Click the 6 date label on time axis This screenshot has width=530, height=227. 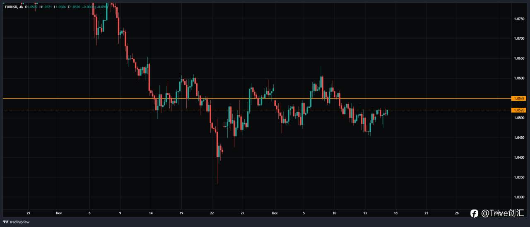point(89,213)
